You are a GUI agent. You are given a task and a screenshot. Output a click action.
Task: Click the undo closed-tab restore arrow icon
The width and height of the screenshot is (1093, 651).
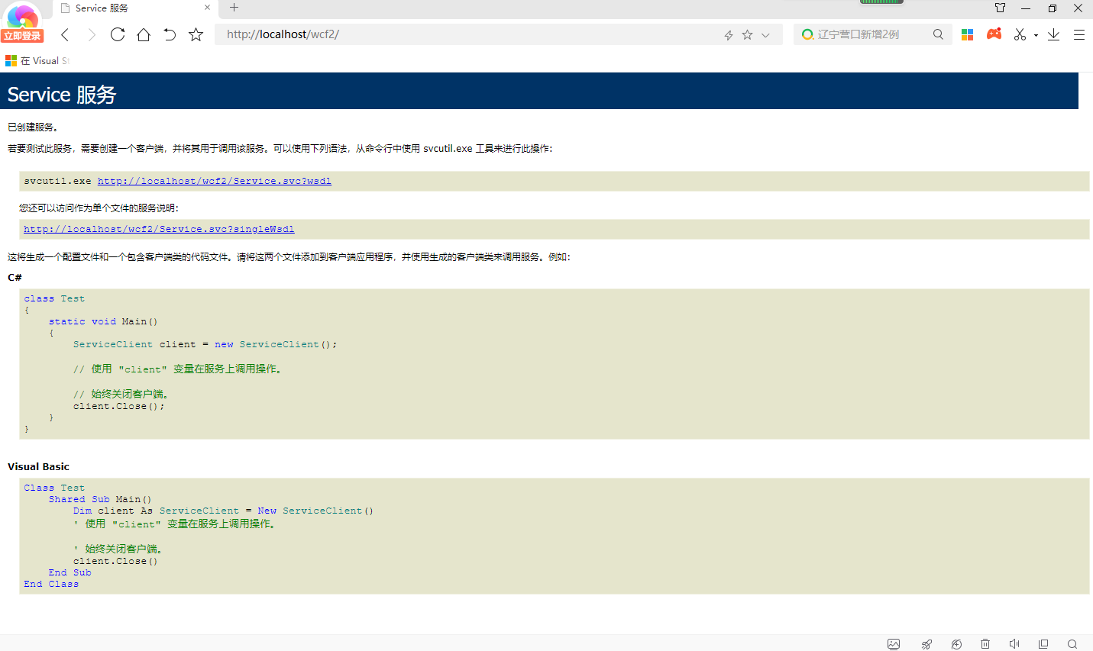170,34
